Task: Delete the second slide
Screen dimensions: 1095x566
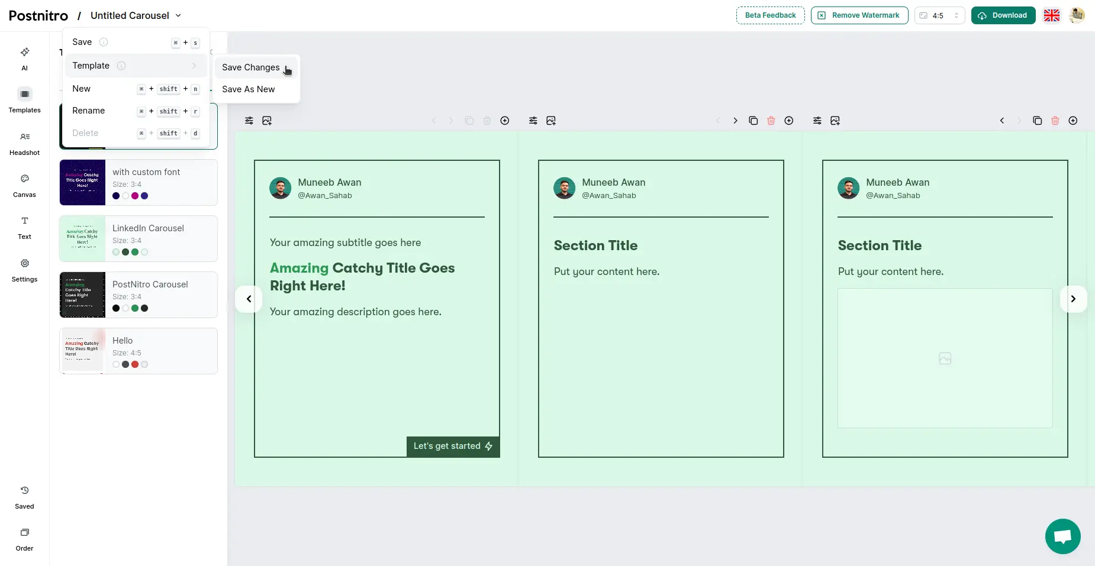Action: (771, 121)
